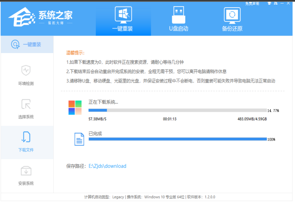
Task: Switch to the 备份还原 tab
Action: tap(232, 19)
